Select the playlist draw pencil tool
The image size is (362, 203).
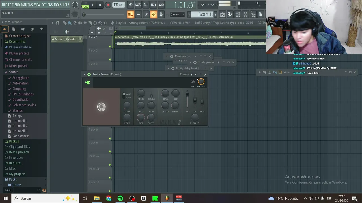(65, 23)
